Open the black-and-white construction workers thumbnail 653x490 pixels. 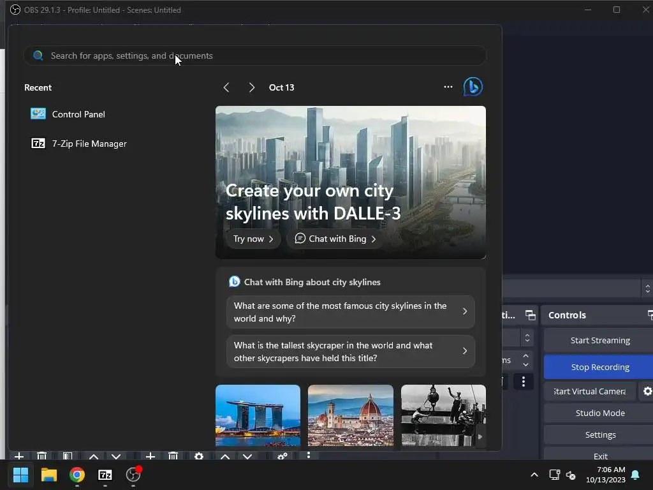click(x=443, y=415)
